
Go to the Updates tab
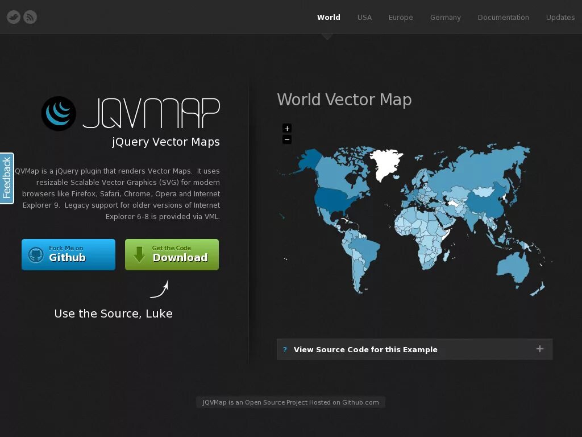click(x=560, y=18)
